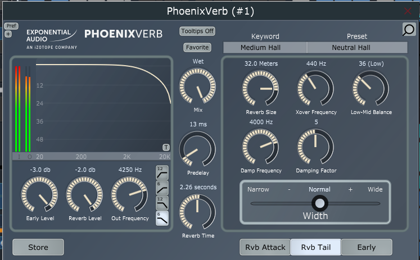Click the Mix knob
420x260 pixels.
[197, 86]
